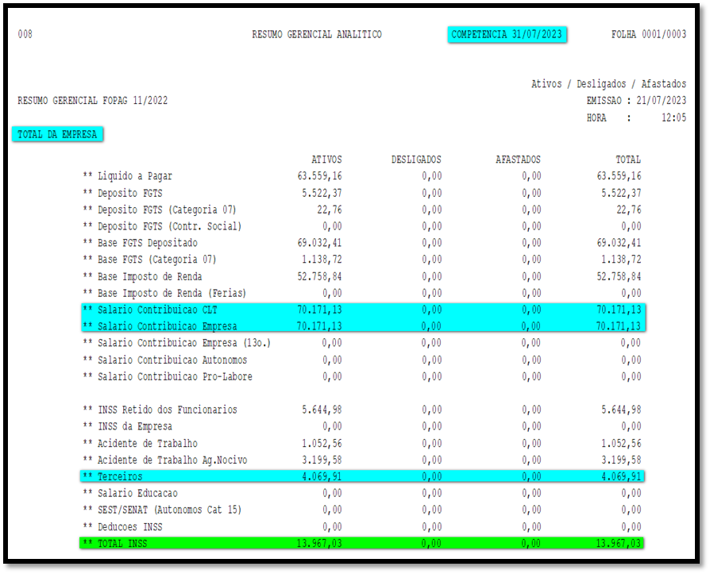Select Acidente de Trabalho Ag.Nocivo label
710x574 pixels.
click(x=172, y=460)
